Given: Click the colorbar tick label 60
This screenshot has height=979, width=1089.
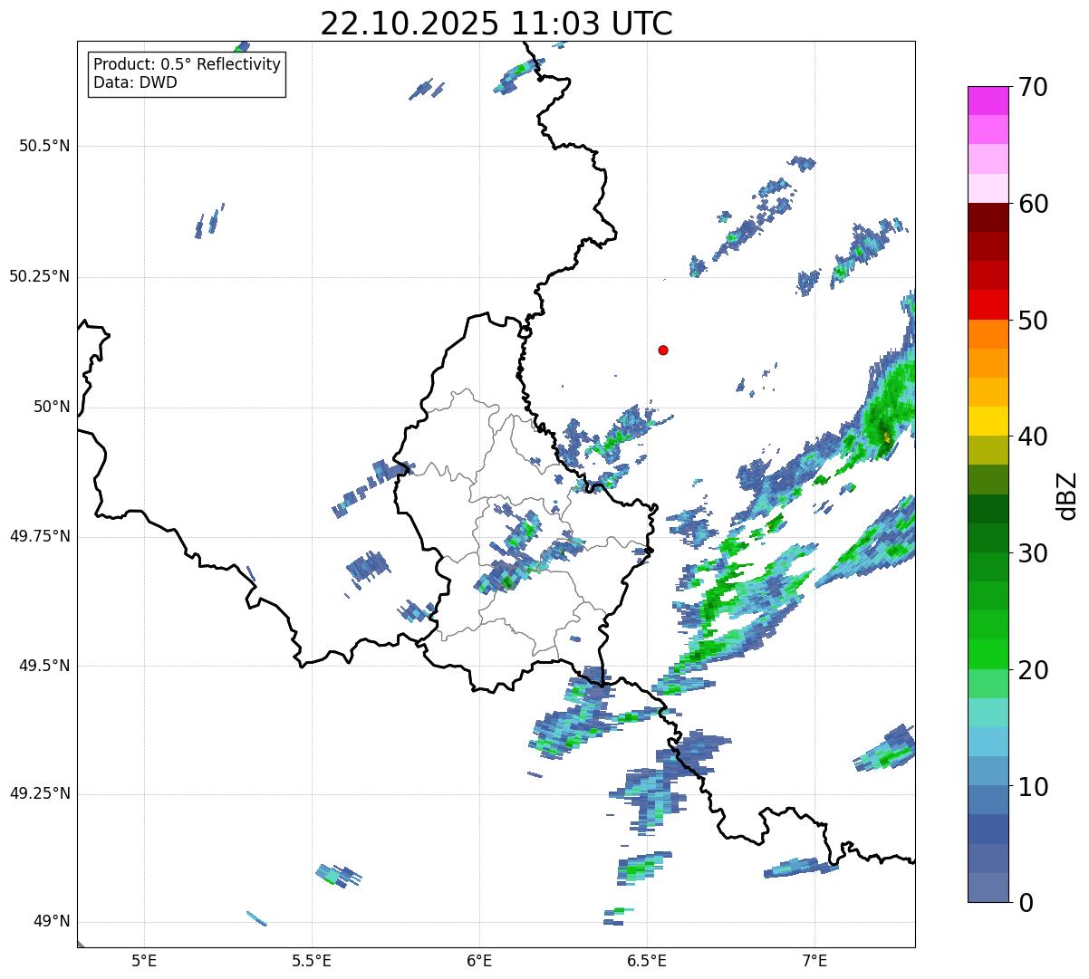Looking at the screenshot, I should (x=1032, y=204).
